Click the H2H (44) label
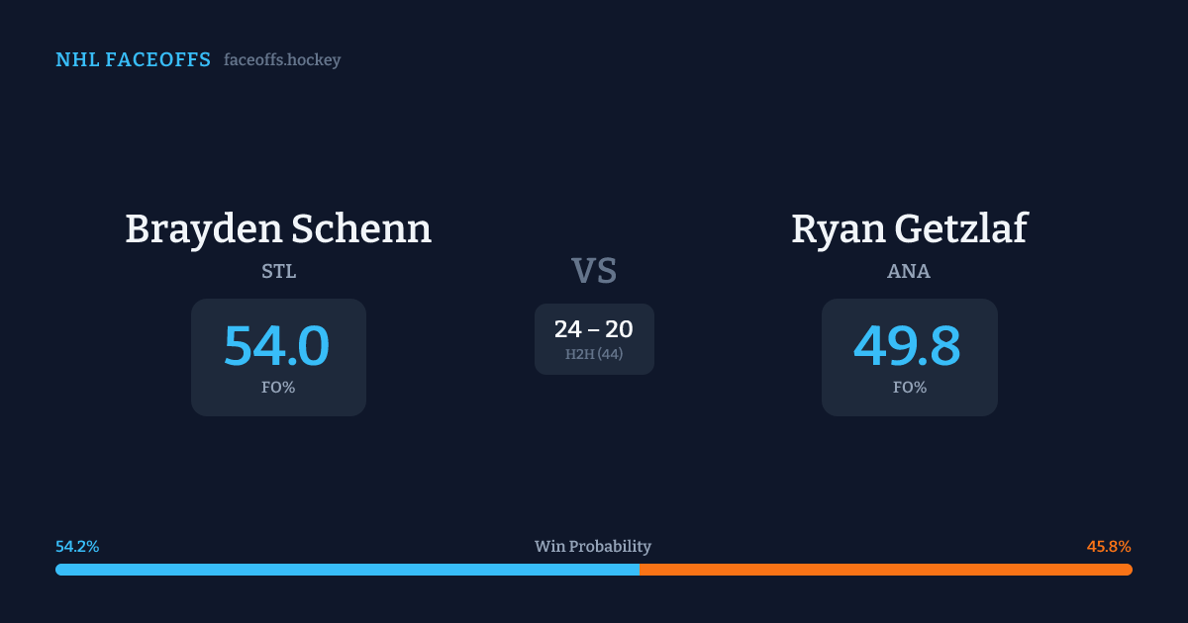This screenshot has width=1188, height=623. click(x=594, y=354)
